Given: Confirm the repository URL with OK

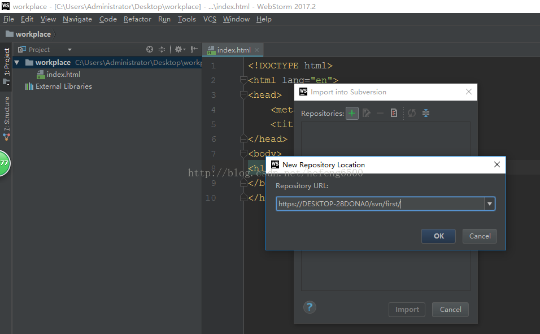Looking at the screenshot, I should pos(438,236).
